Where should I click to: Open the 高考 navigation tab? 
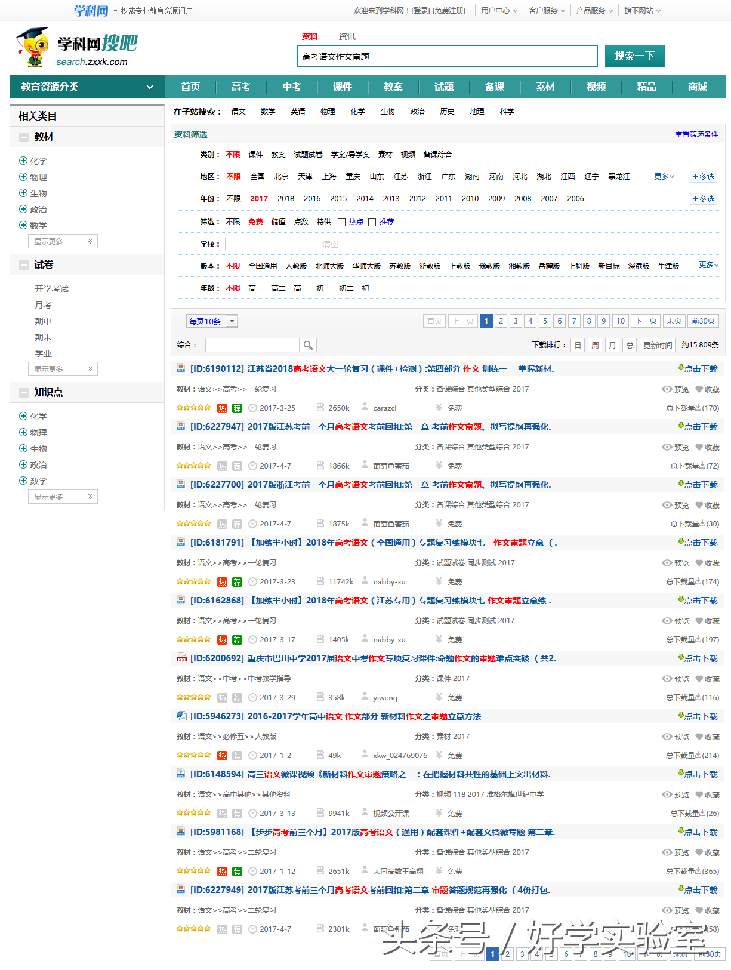241,87
